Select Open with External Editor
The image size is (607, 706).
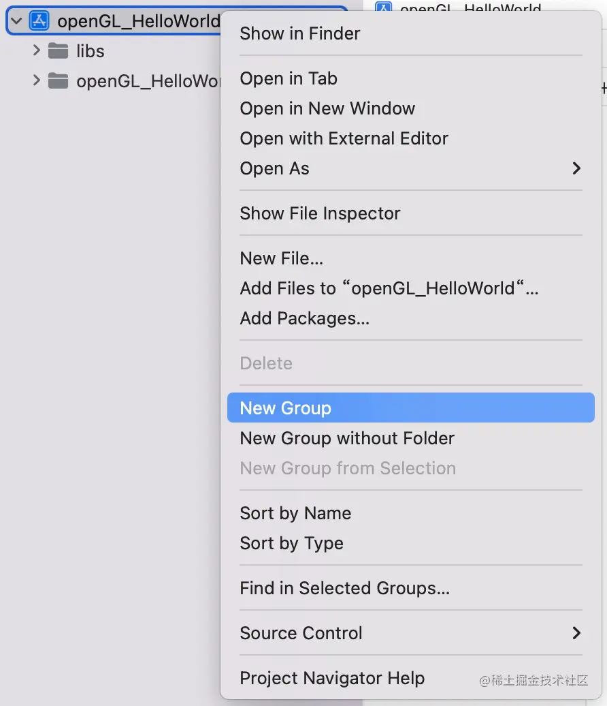[411, 139]
